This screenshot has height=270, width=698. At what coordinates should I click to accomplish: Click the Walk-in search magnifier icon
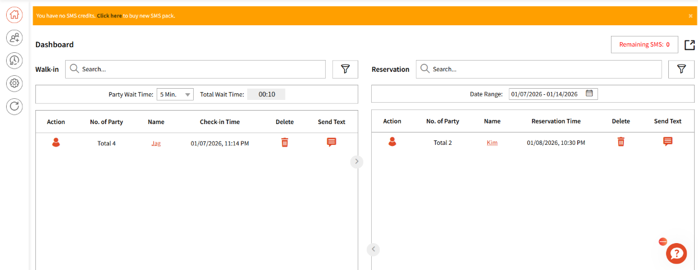pos(74,69)
